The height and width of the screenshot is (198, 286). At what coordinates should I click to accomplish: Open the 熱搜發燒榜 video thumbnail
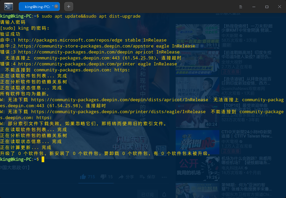(198, 36)
